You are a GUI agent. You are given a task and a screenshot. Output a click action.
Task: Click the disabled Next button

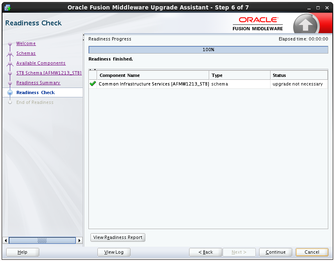(239, 252)
